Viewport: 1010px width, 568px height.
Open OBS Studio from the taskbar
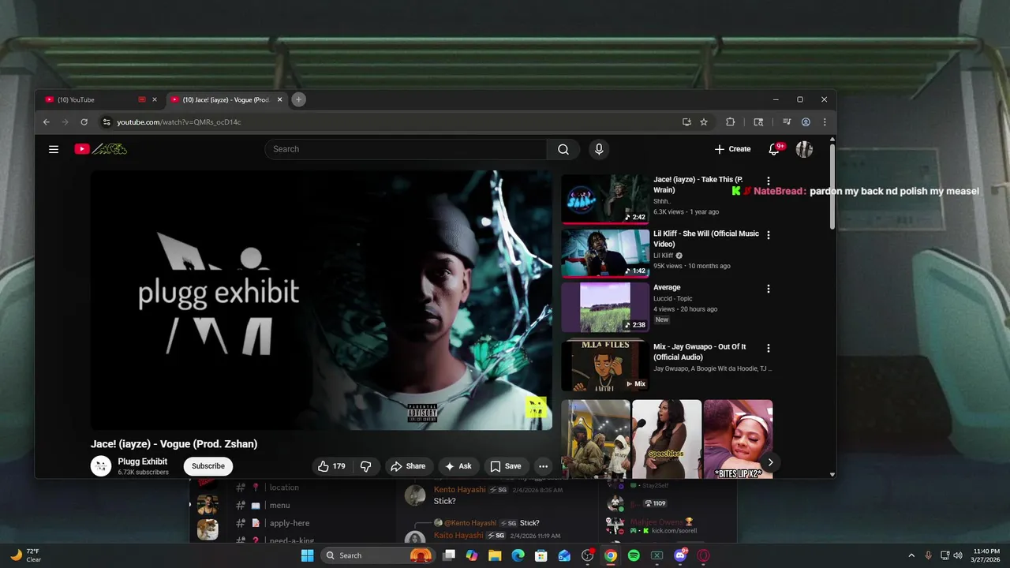tap(587, 555)
